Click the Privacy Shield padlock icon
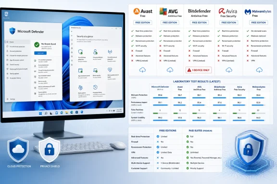 click(x=49, y=149)
